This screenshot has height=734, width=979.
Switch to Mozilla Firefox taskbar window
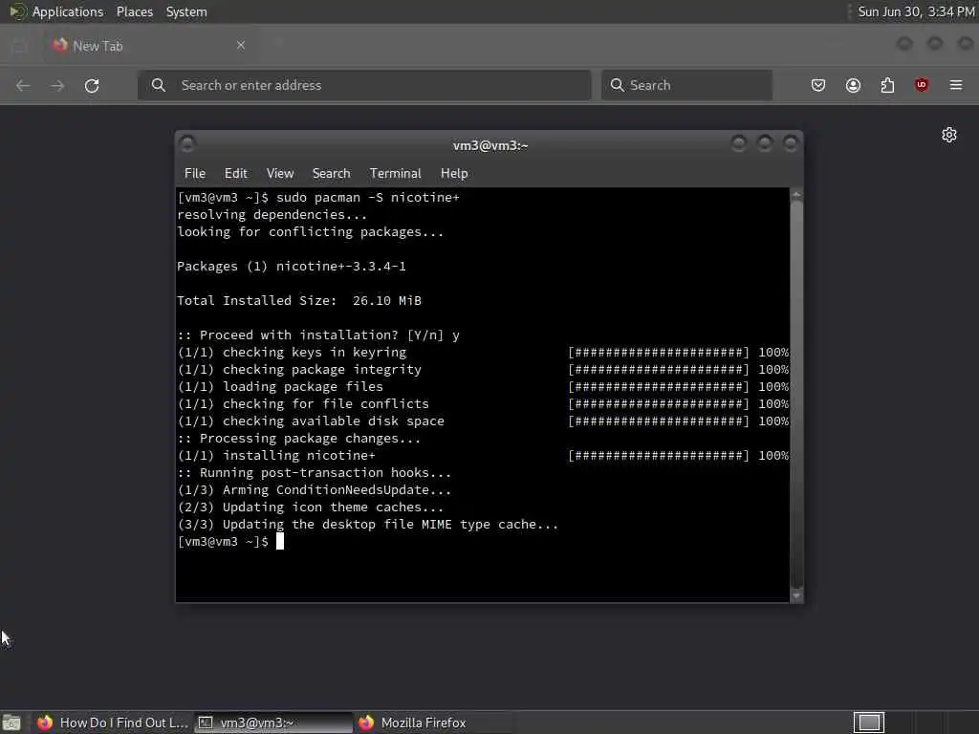435,723
